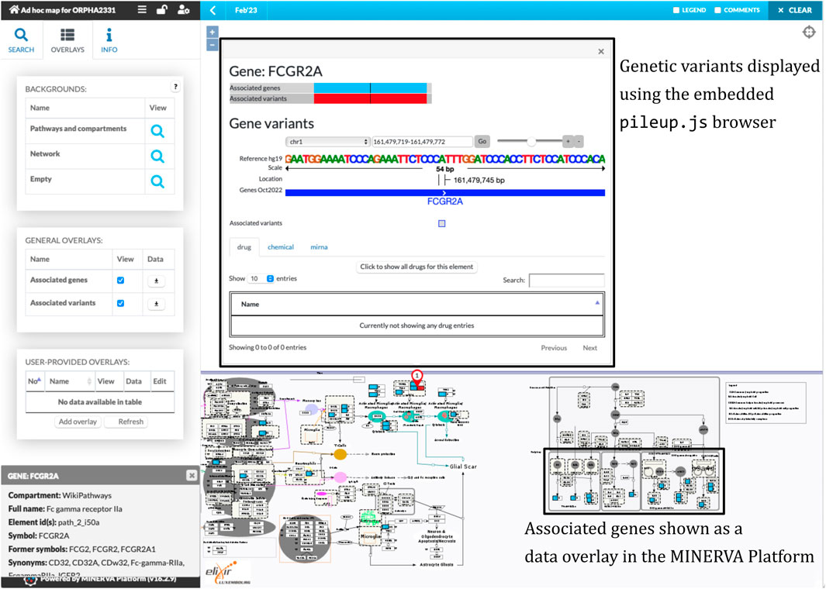826x589 pixels.
Task: Click the Backgrounds help question mark
Action: (175, 87)
